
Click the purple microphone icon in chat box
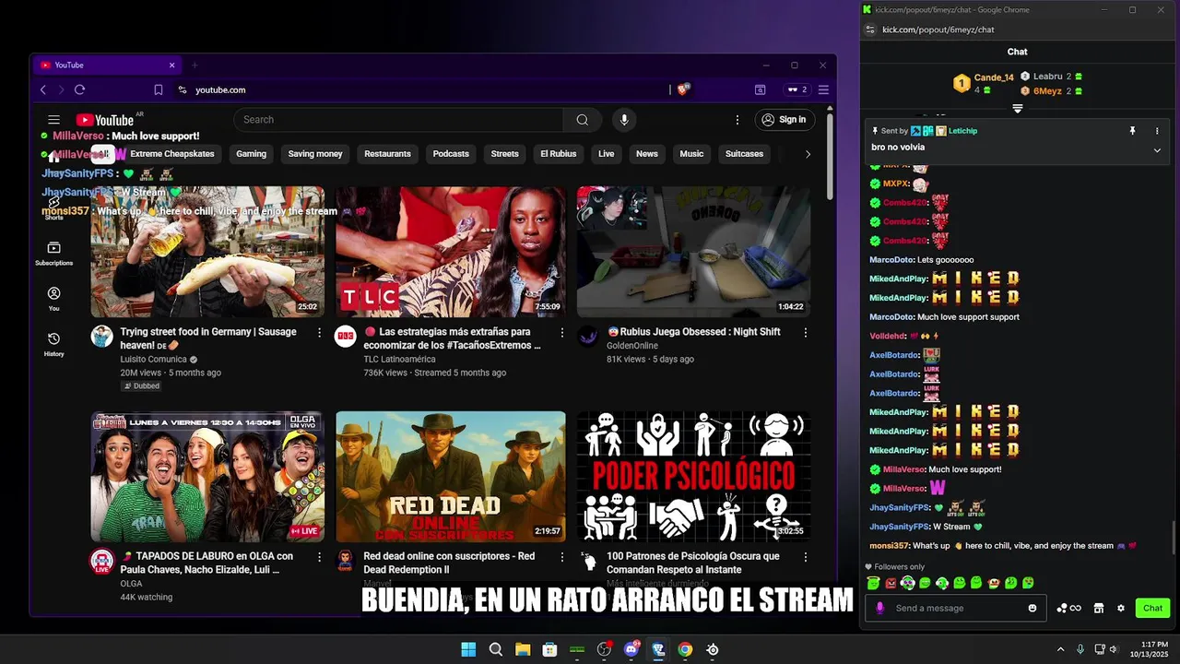coord(880,609)
